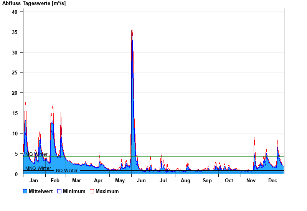
Task: Select the Mittelwert legend label
Action: [x=40, y=191]
